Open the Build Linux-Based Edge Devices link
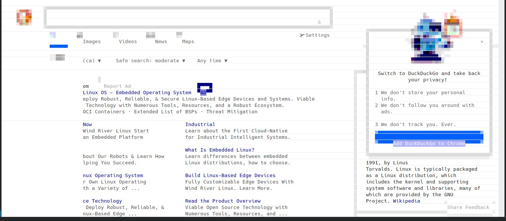Image resolution: width=506 pixels, height=221 pixels. click(230, 176)
